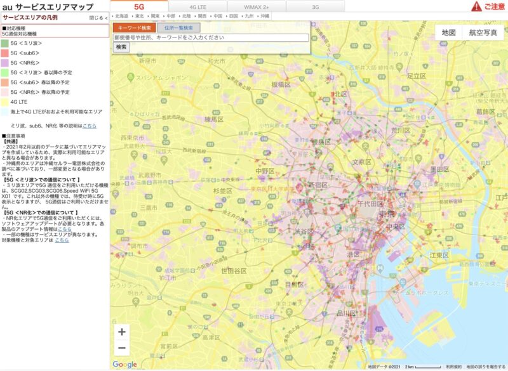Screen dimensions: 508x371
Task: Click the Google logo on map
Action: [x=124, y=364]
